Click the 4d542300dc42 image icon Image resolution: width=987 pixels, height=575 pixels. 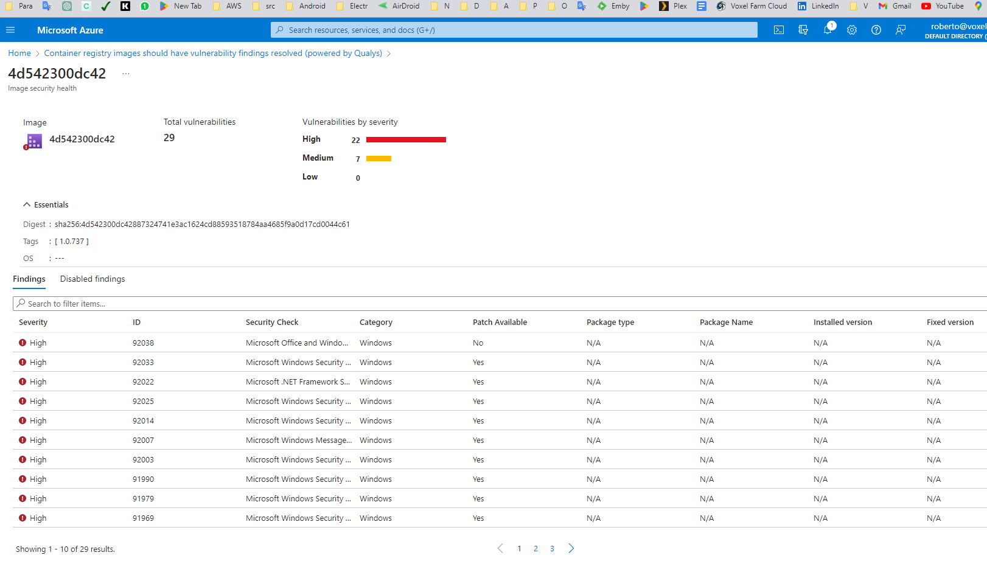click(33, 142)
